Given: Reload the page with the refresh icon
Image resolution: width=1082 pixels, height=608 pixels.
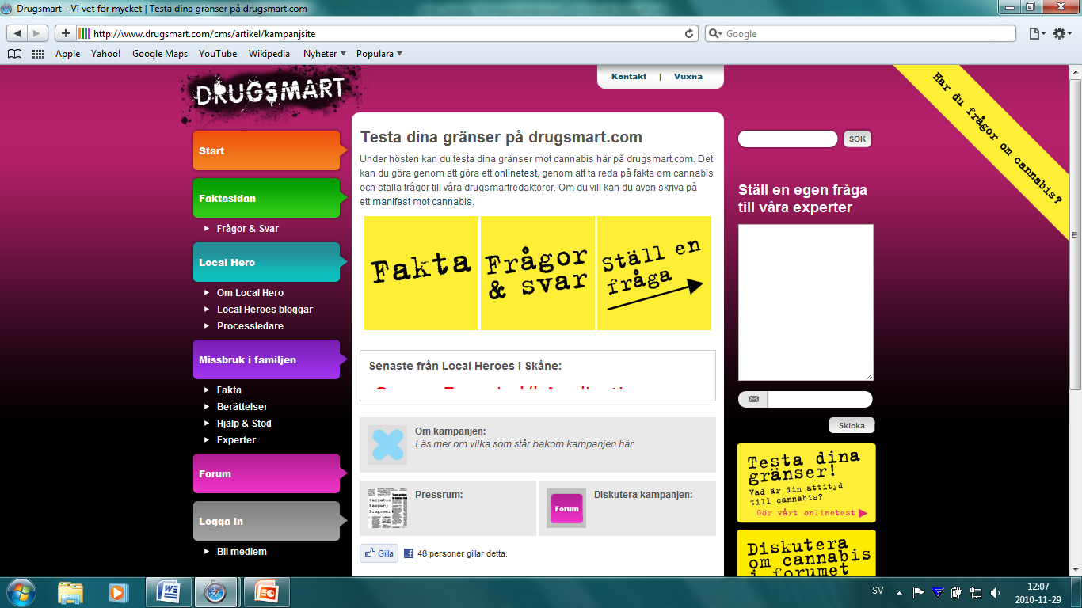Looking at the screenshot, I should coord(689,33).
